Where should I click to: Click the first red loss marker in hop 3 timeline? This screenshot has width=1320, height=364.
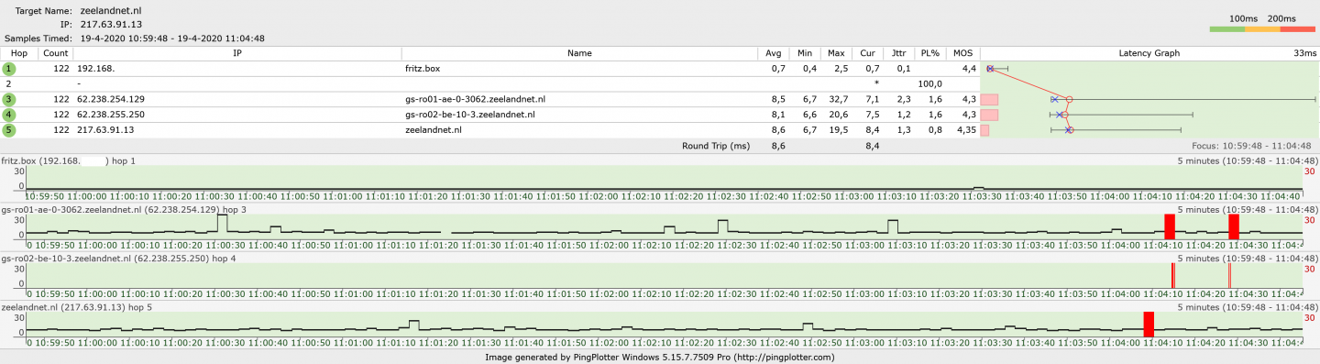[x=1169, y=226]
